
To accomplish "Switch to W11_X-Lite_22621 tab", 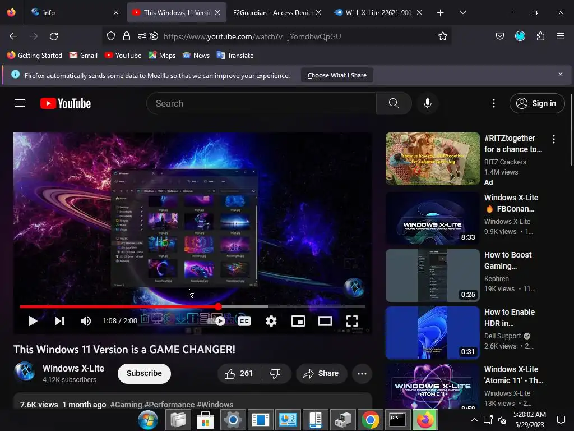I will pyautogui.click(x=378, y=12).
